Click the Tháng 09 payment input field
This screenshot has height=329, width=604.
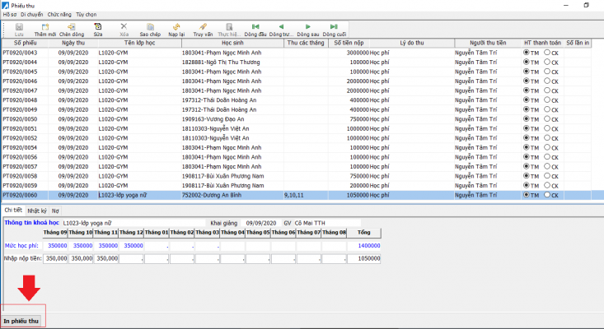point(55,258)
